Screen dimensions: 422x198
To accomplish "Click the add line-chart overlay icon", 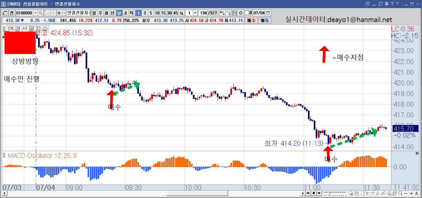I will [228, 13].
